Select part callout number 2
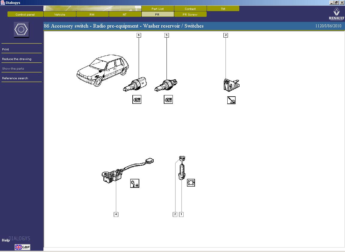Viewport: 345px width, 252px height. (x=175, y=214)
